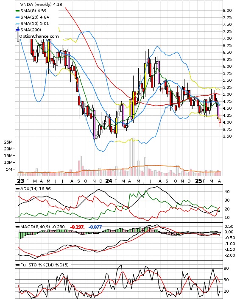Select the VNDA (weekly) chart title
The height and width of the screenshot is (299, 240).
pyautogui.click(x=36, y=4)
